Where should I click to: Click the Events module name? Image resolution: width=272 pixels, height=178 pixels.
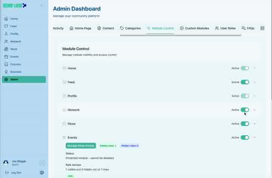coord(72,138)
